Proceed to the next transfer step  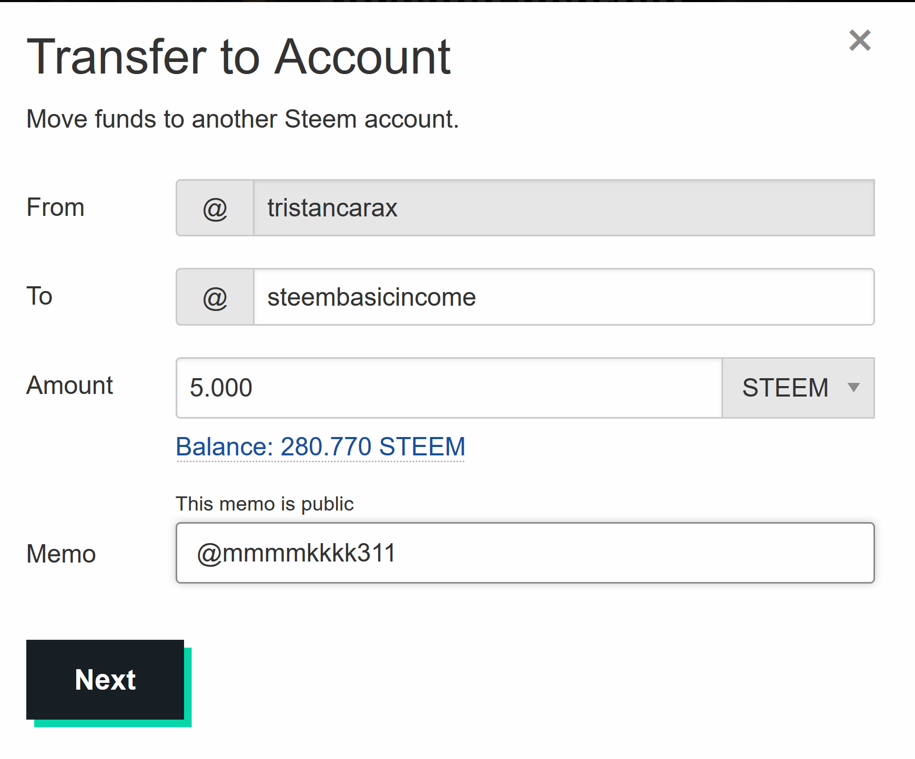(105, 680)
